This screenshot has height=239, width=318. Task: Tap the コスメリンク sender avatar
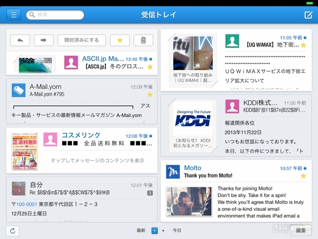pyautogui.click(x=50, y=139)
